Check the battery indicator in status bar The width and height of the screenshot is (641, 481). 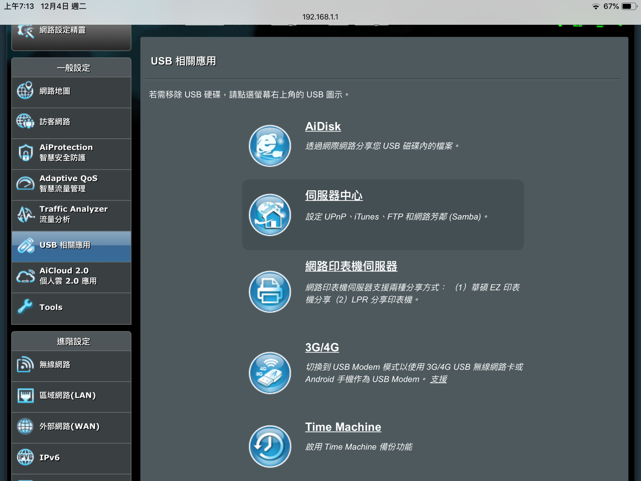[628, 6]
